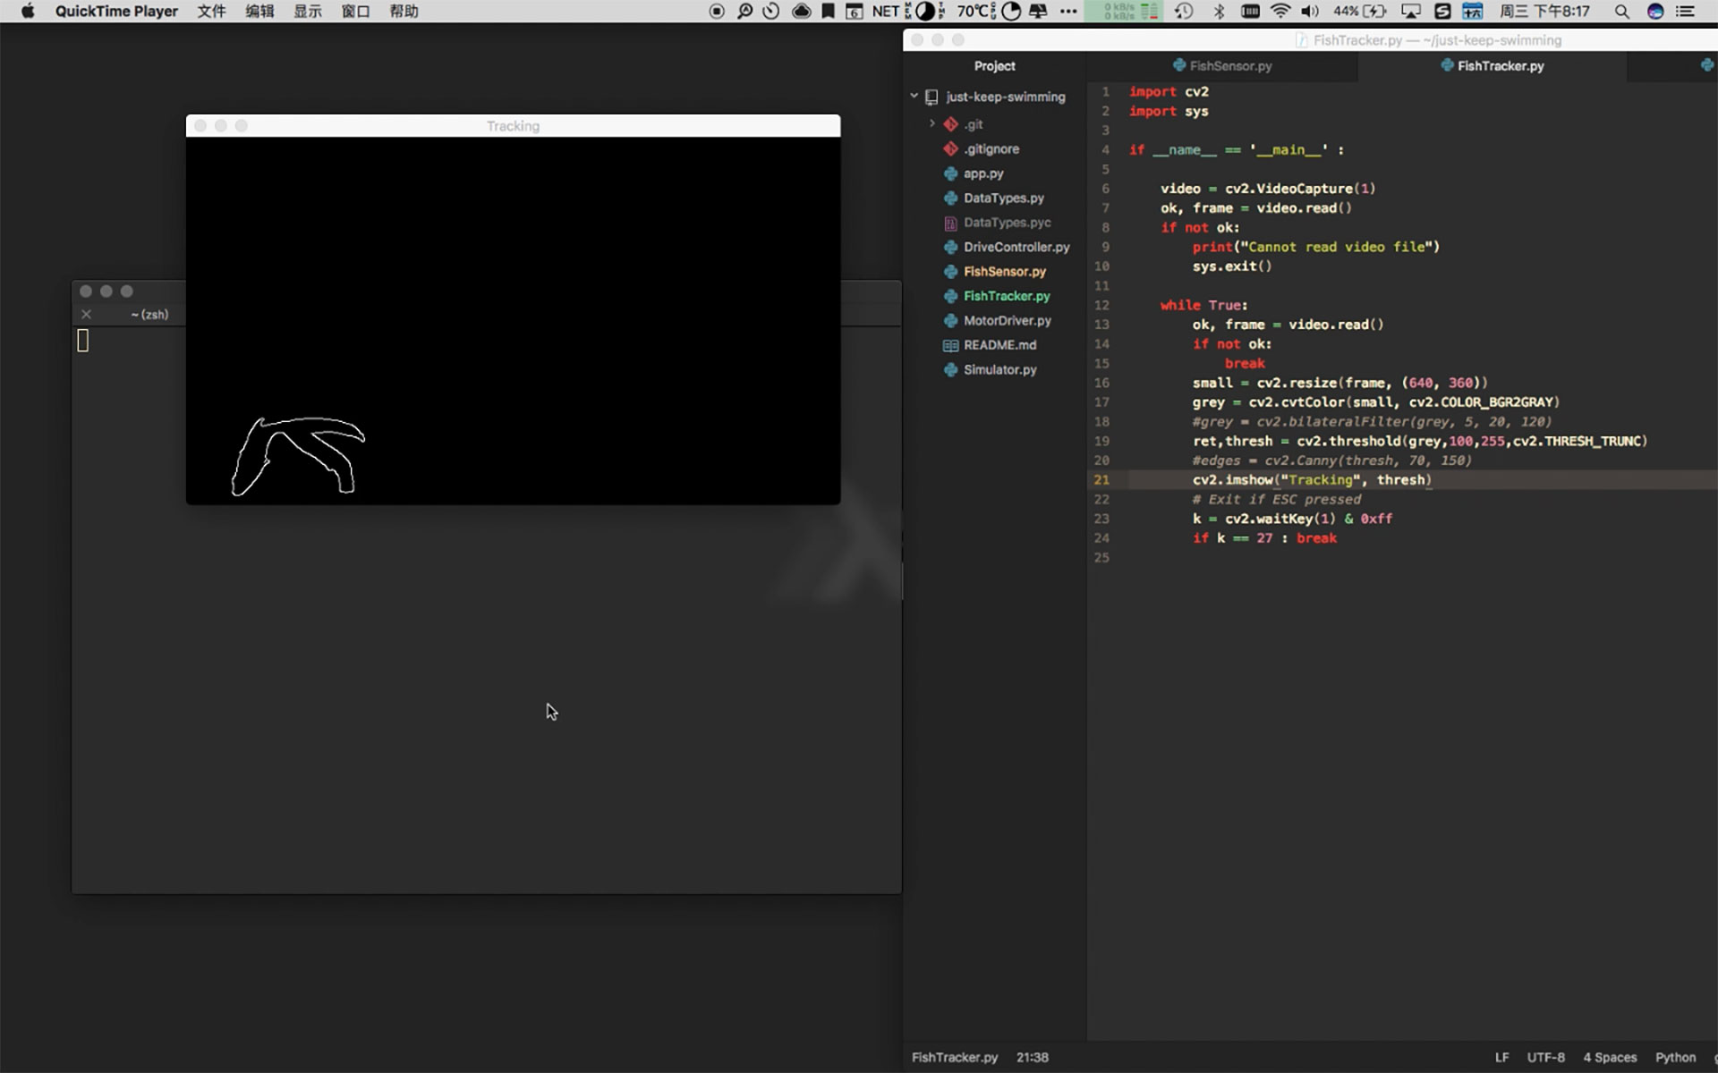Image resolution: width=1718 pixels, height=1073 pixels.
Task: Collapse the just-keep-swimming project folder
Action: point(914,96)
